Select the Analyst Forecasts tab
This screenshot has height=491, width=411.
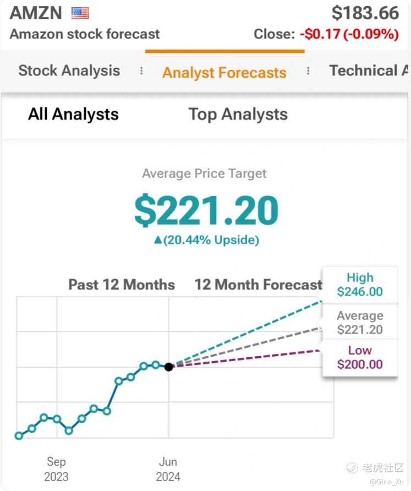224,73
